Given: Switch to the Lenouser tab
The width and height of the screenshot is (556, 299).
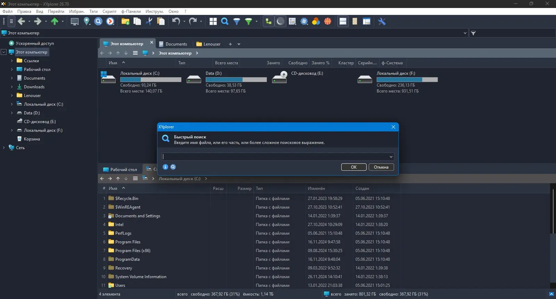Looking at the screenshot, I should pyautogui.click(x=208, y=44).
